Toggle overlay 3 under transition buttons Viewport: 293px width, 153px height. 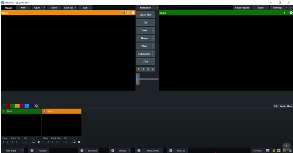[x=148, y=69]
